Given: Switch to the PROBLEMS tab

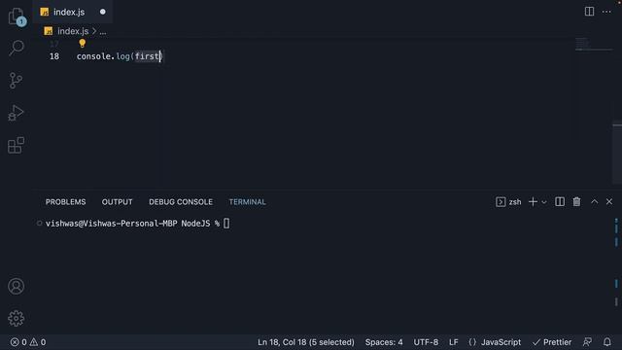Looking at the screenshot, I should pyautogui.click(x=65, y=202).
